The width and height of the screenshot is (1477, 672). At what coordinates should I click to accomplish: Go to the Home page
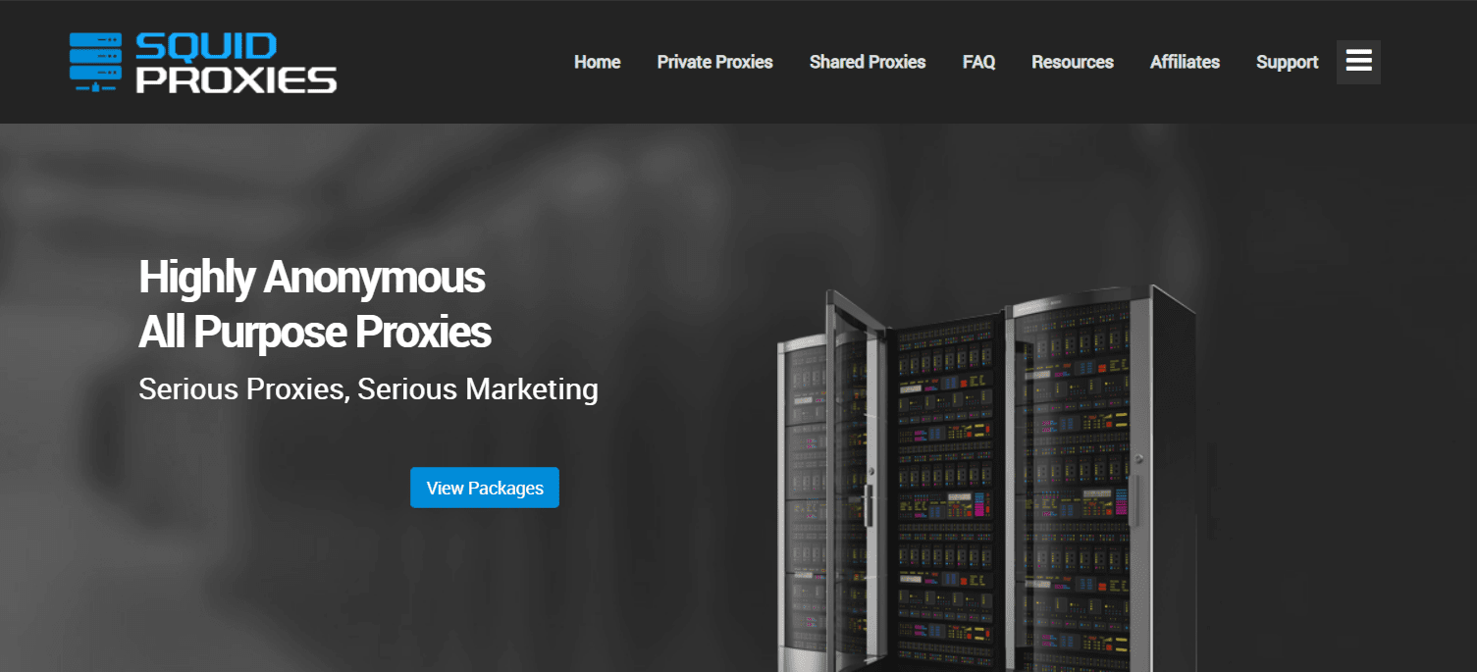tap(597, 62)
